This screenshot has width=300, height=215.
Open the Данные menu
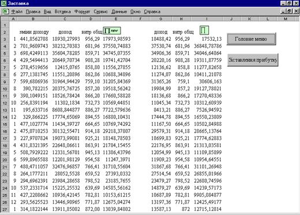click(119, 11)
